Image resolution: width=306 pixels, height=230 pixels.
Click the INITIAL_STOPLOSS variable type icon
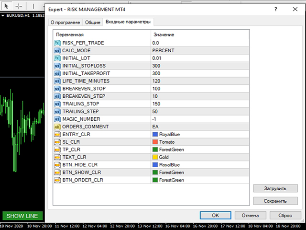pos(57,66)
